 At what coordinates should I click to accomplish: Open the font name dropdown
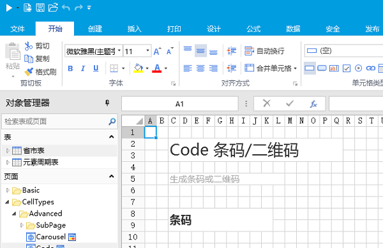[119, 51]
